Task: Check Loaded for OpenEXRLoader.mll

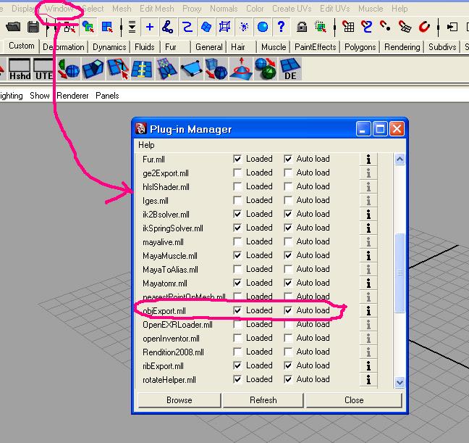Action: coord(237,324)
